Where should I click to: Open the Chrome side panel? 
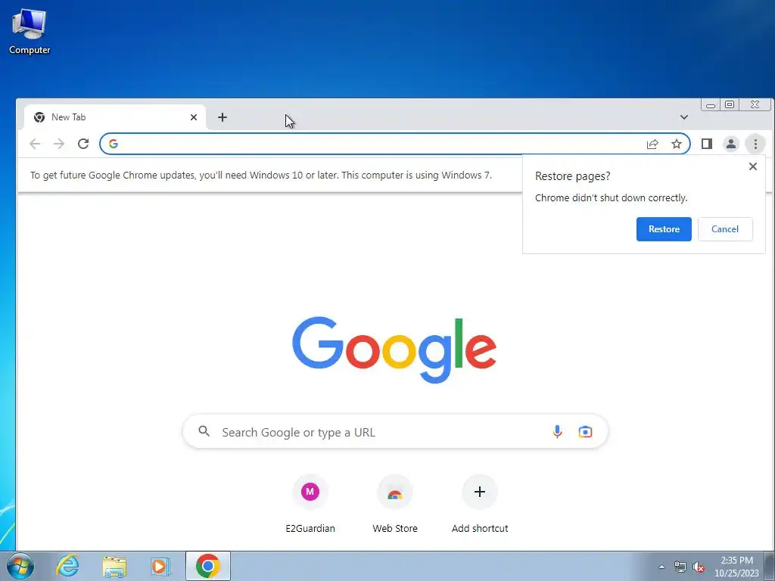click(707, 144)
